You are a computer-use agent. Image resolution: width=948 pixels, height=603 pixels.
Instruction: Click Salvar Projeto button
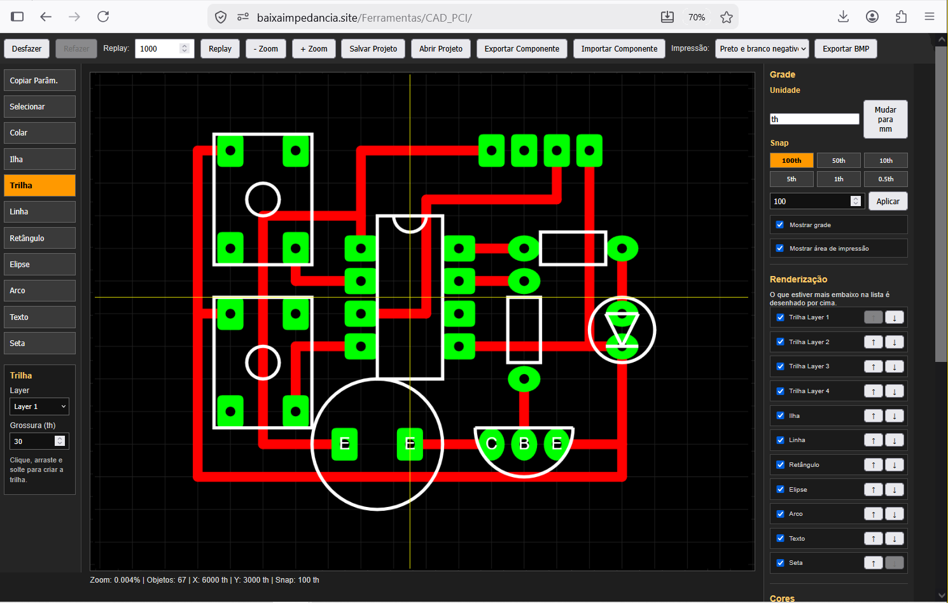(373, 49)
